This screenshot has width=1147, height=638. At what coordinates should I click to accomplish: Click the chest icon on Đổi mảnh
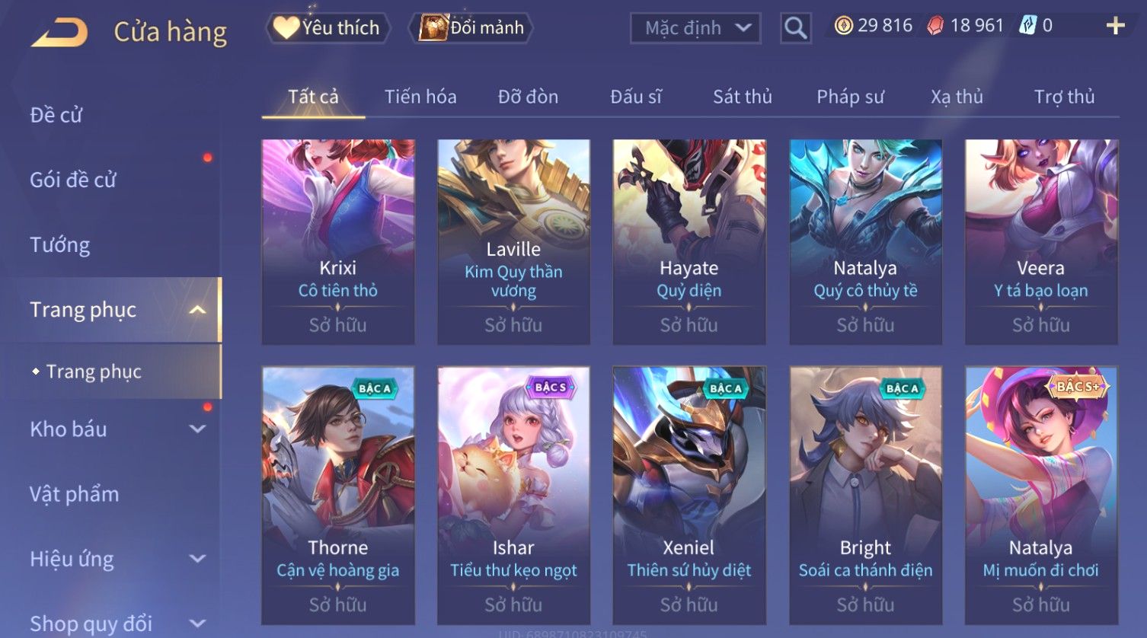coord(434,28)
